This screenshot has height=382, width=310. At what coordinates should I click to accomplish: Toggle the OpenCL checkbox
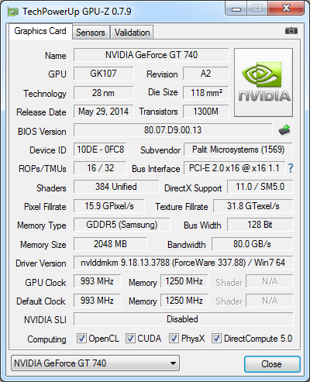[x=81, y=339]
